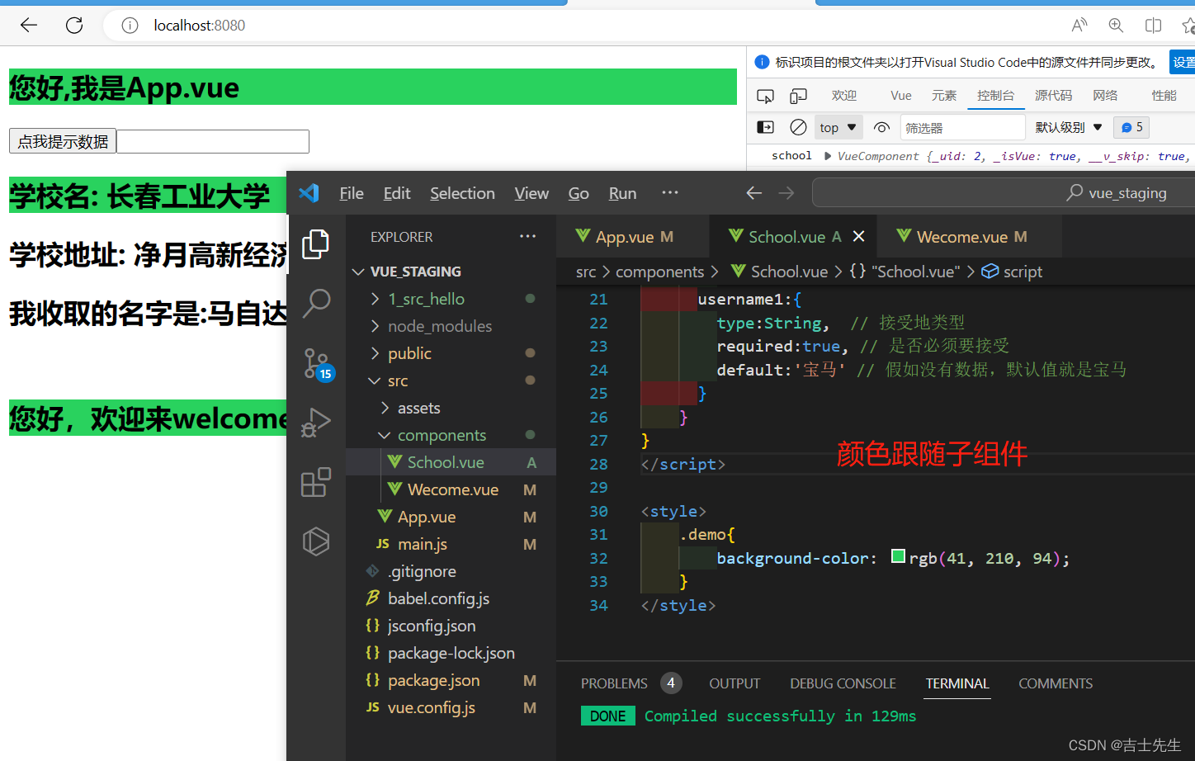The width and height of the screenshot is (1195, 761).
Task: Open the File menu in VS Code
Action: tap(352, 193)
